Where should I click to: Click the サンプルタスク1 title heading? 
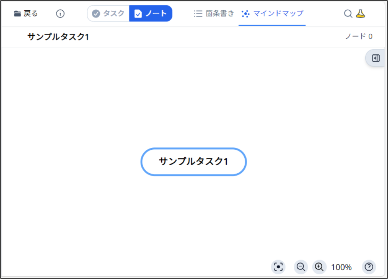pyautogui.click(x=58, y=37)
